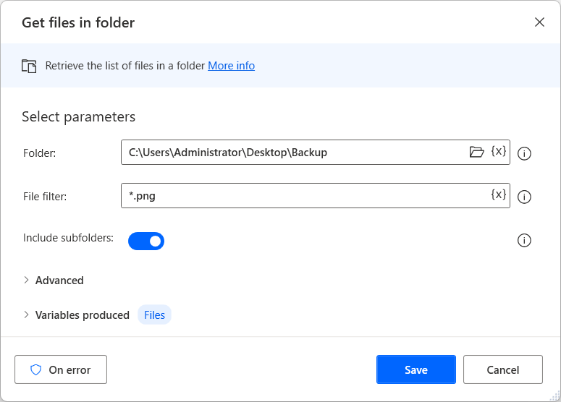Open the More info link
The width and height of the screenshot is (561, 402).
pos(232,66)
